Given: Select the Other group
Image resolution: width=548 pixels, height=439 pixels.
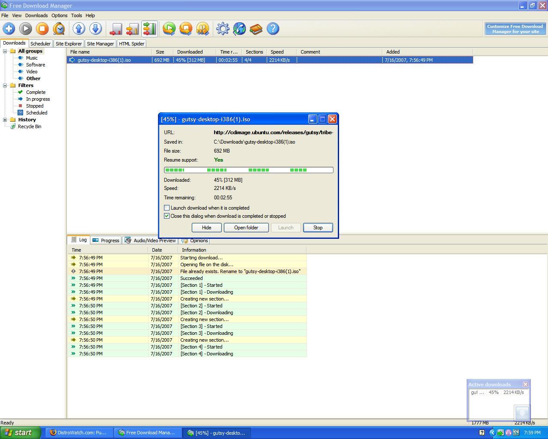Looking at the screenshot, I should [x=33, y=78].
